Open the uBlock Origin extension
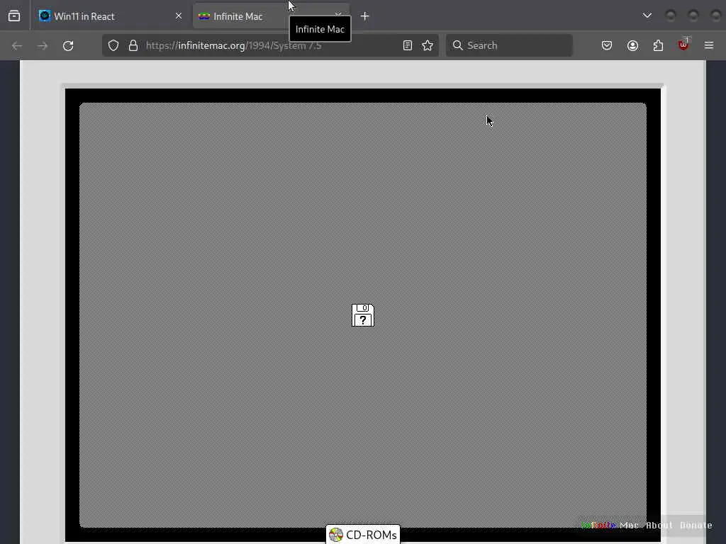The height and width of the screenshot is (544, 726). tap(683, 45)
